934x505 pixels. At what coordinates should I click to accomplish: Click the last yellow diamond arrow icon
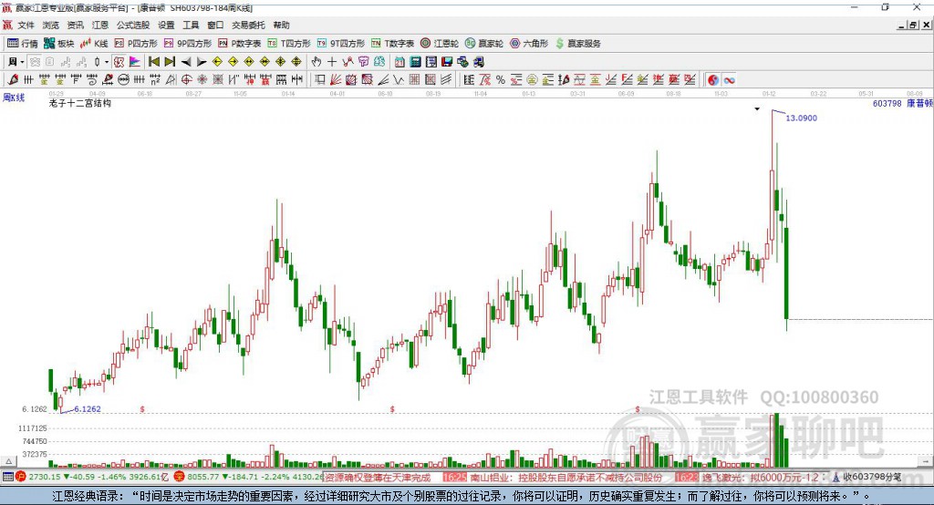(296, 62)
